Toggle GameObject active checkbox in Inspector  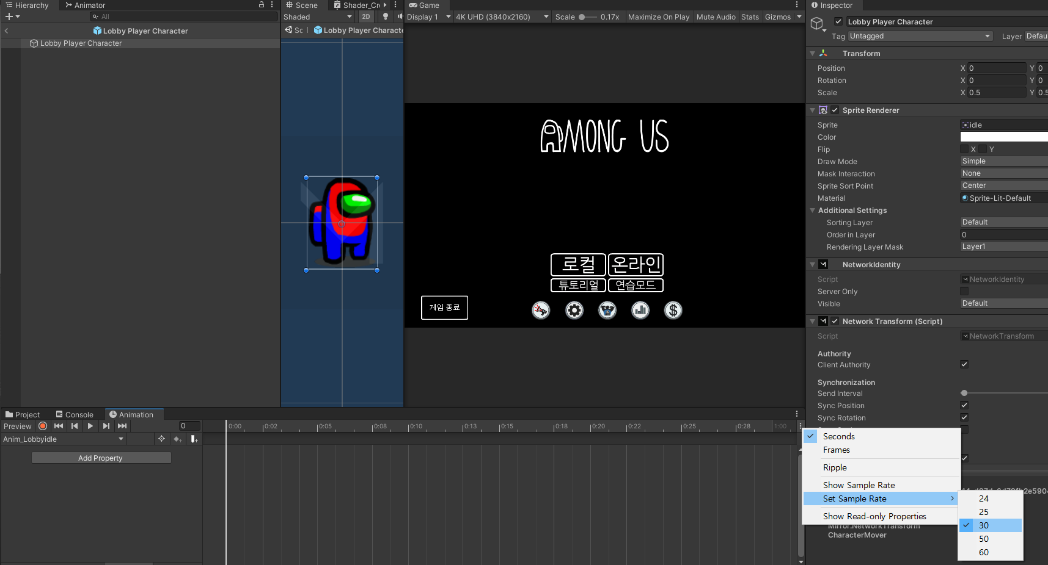838,21
